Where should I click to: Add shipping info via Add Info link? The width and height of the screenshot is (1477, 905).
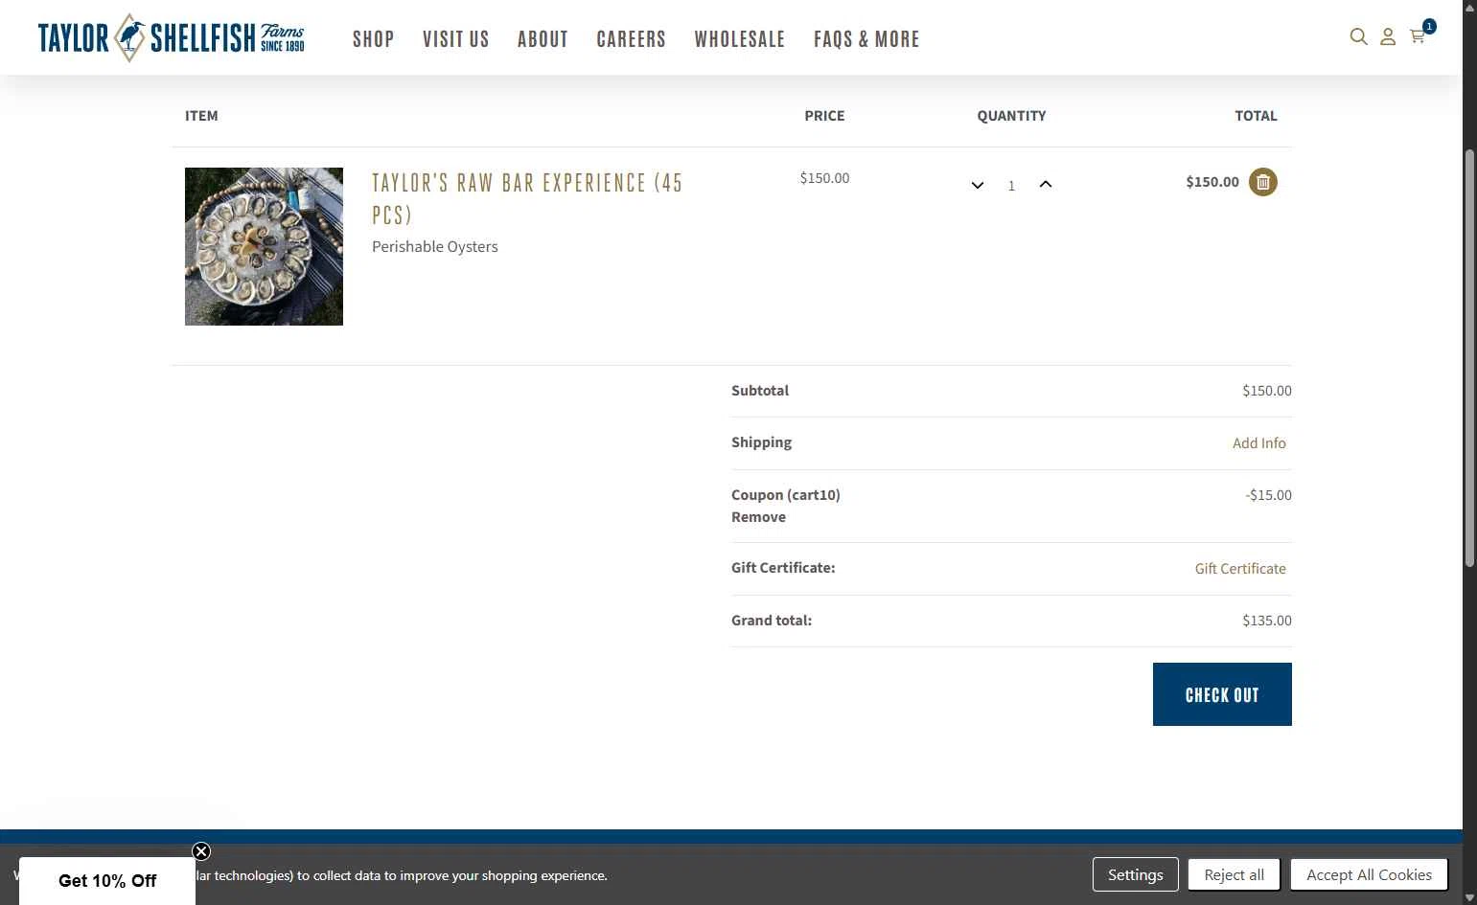(1259, 443)
